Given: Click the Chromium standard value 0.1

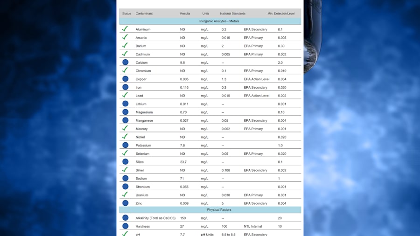Looking at the screenshot, I should (x=224, y=71).
